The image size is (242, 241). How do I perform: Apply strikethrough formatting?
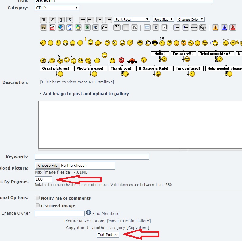coord(70,20)
